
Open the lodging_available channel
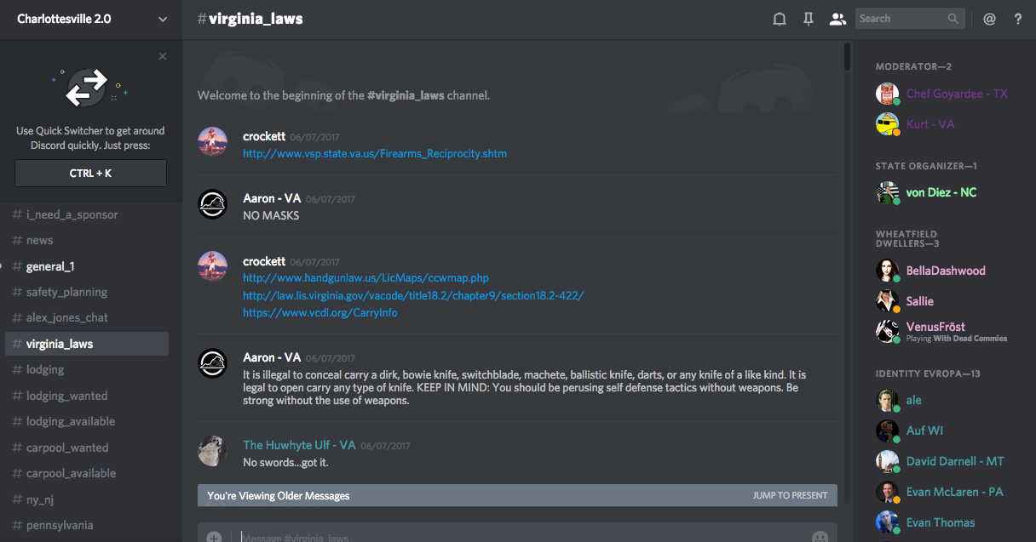click(x=70, y=421)
